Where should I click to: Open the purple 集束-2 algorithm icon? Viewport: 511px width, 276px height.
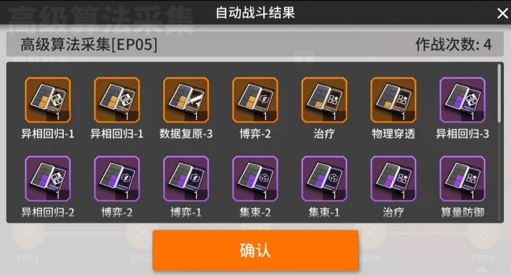tap(255, 179)
